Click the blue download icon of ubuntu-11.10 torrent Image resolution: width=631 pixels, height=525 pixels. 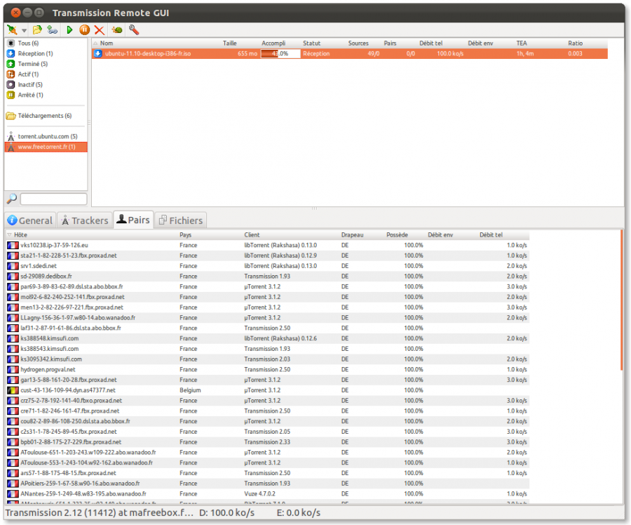point(97,53)
